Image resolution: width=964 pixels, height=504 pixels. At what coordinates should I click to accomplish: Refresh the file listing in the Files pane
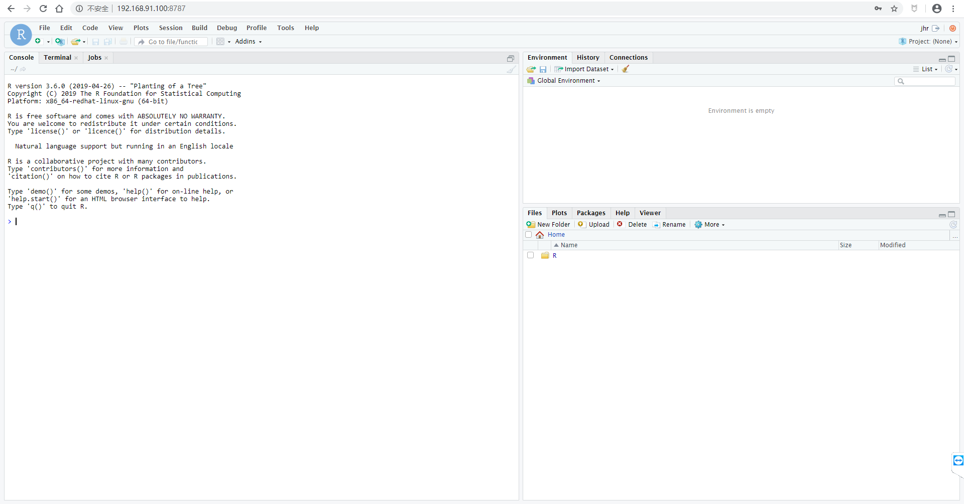click(953, 225)
